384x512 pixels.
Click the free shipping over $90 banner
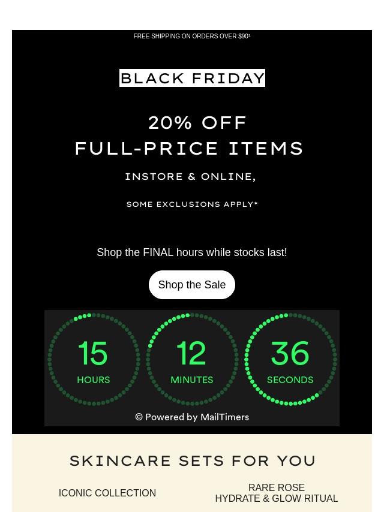pos(191,37)
